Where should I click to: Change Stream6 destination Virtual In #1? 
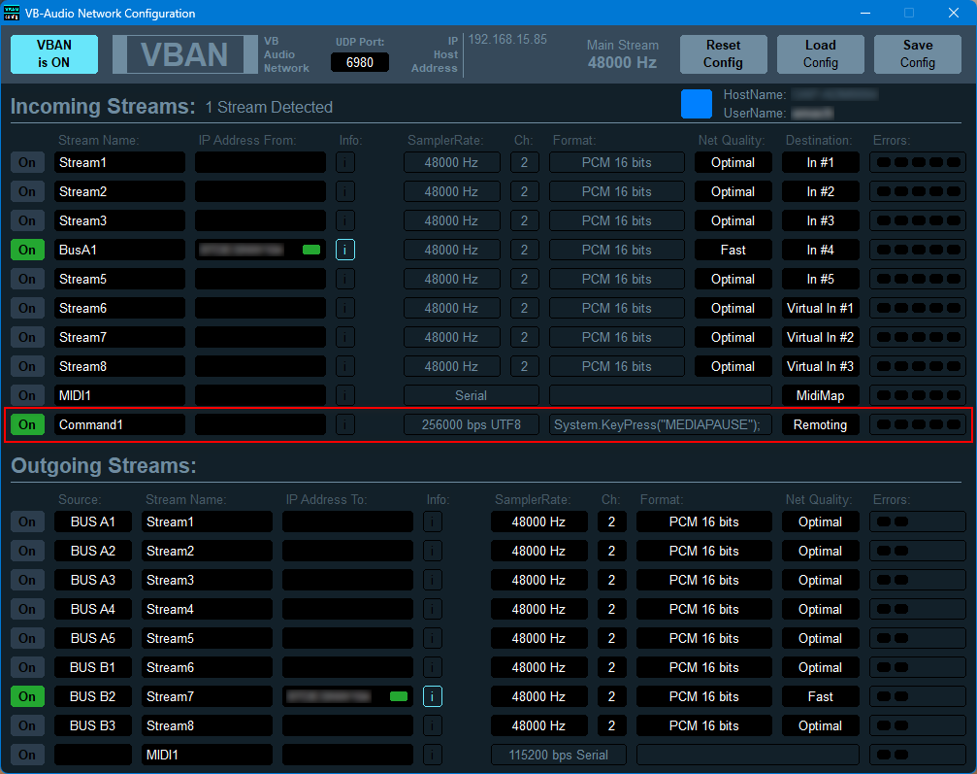click(x=821, y=308)
